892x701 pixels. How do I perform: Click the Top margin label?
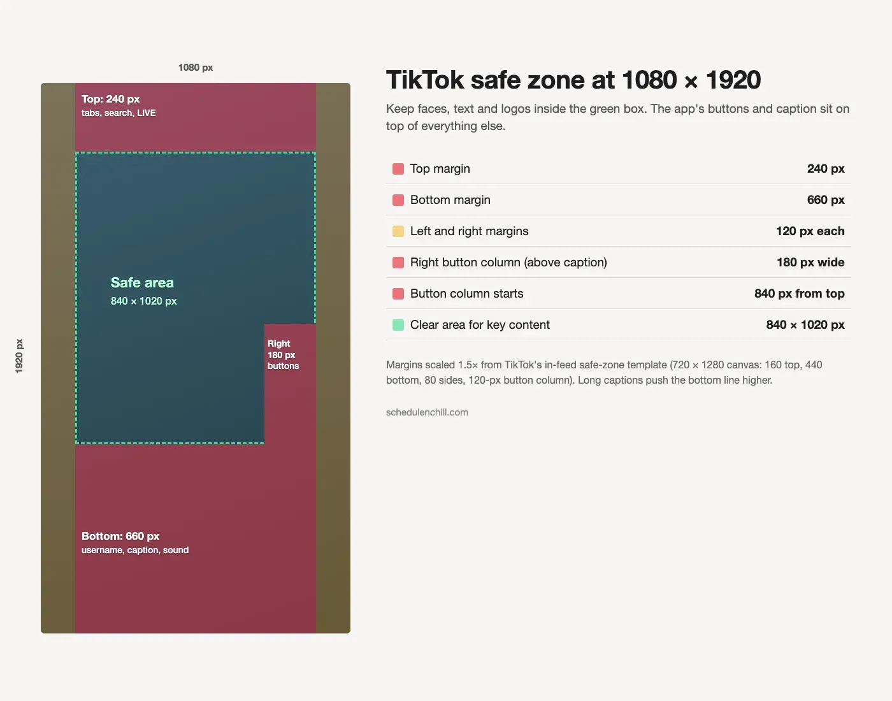[440, 169]
